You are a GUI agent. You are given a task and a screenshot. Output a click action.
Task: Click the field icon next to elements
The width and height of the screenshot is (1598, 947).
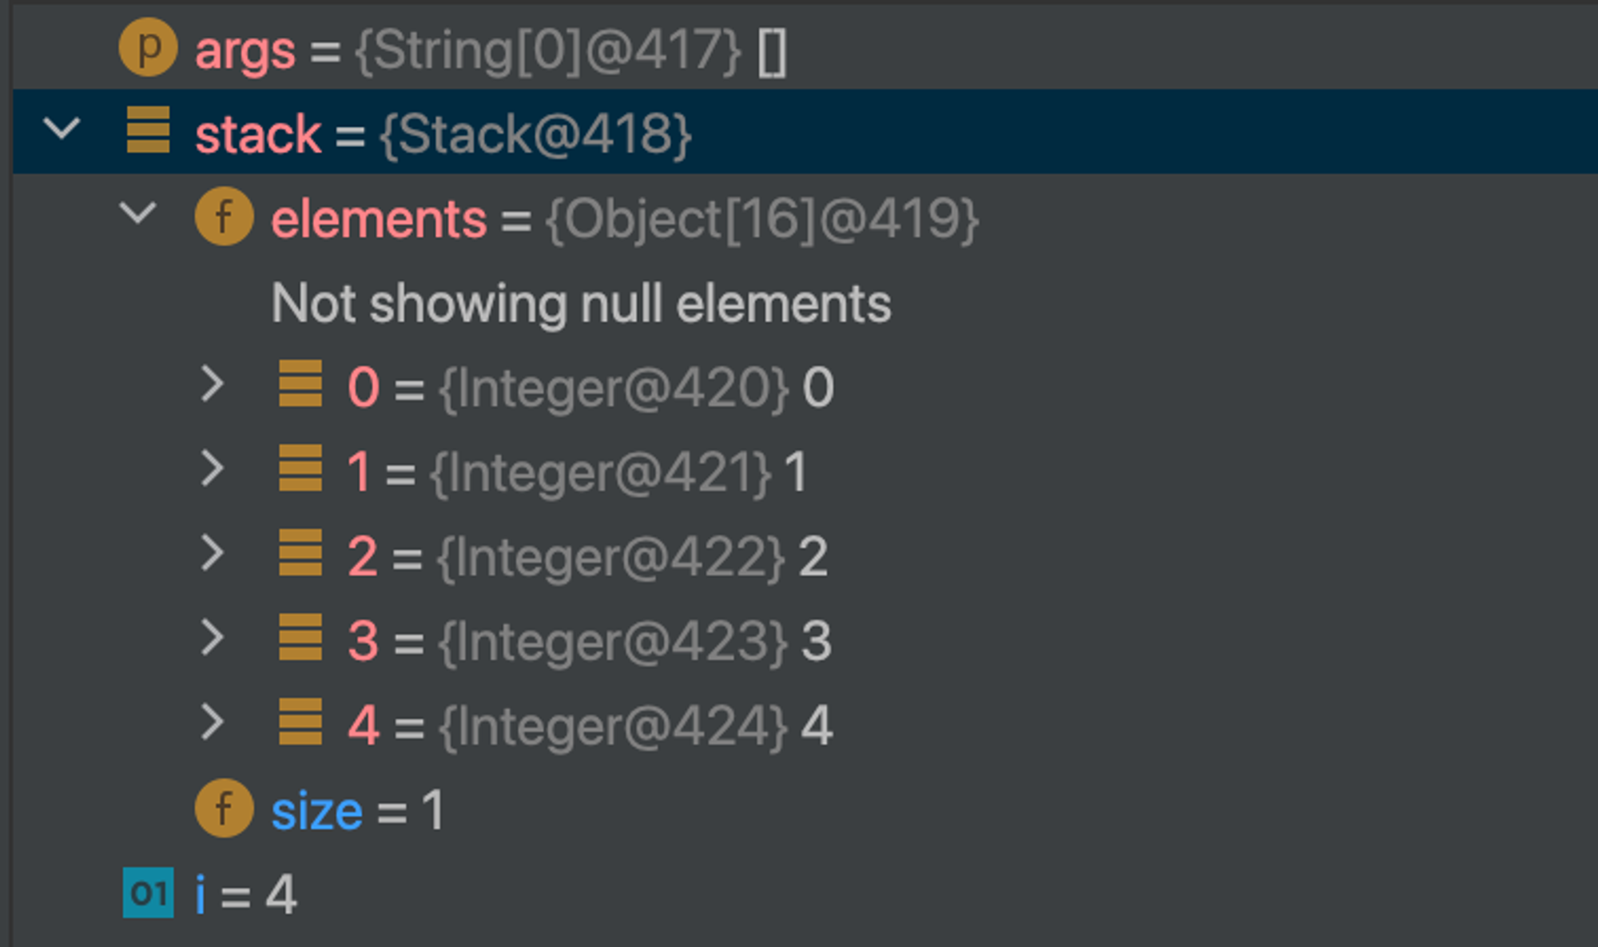coord(224,217)
